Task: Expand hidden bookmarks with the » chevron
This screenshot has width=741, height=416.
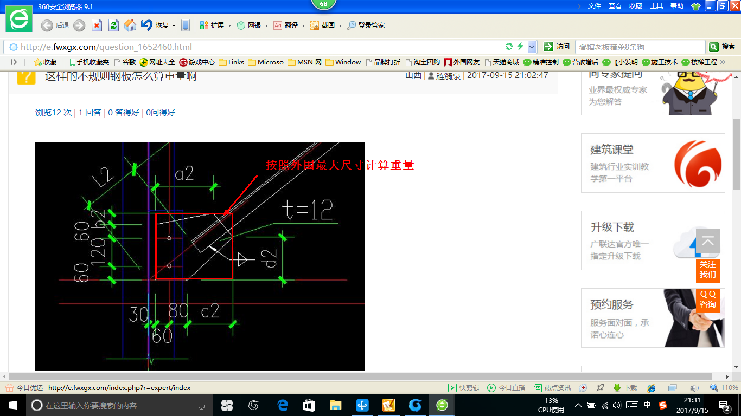Action: 723,62
